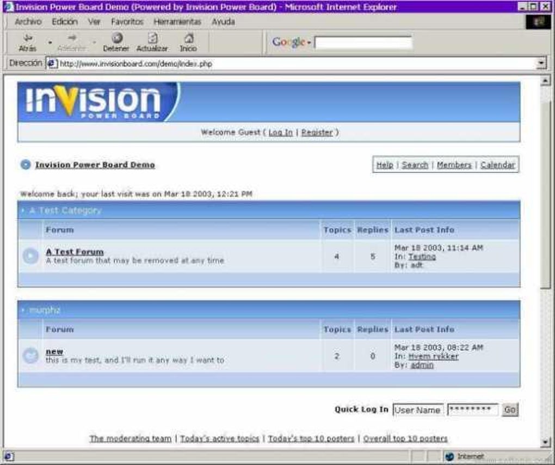Image resolution: width=555 pixels, height=465 pixels.
Task: Click the Internet zone status icon
Action: (449, 456)
